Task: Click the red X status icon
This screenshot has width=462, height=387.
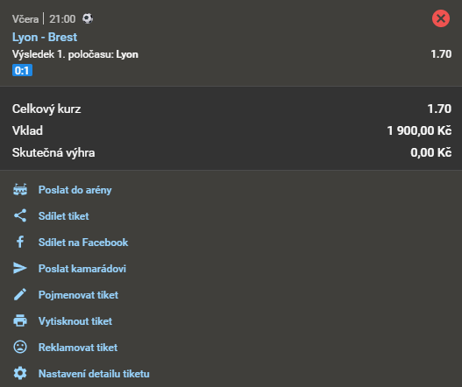Action: point(441,18)
